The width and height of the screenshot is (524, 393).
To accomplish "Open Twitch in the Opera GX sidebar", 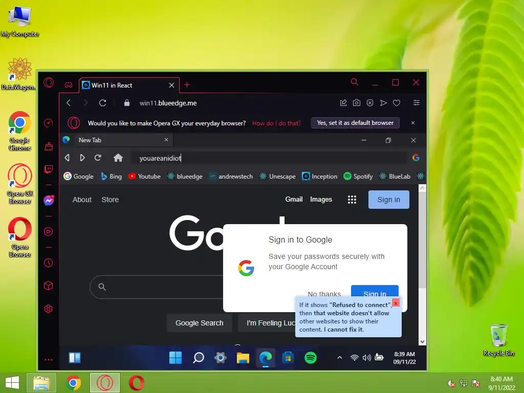I will click(x=49, y=169).
